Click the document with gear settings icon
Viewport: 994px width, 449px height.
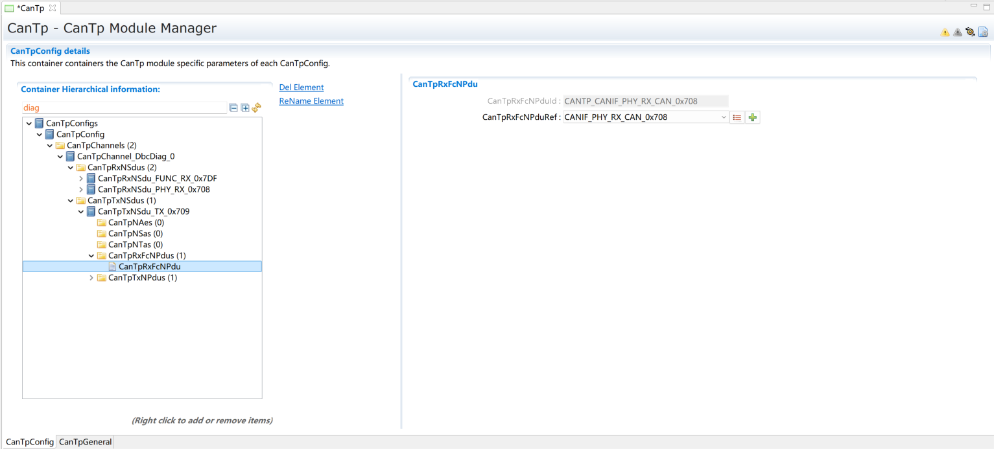(983, 32)
